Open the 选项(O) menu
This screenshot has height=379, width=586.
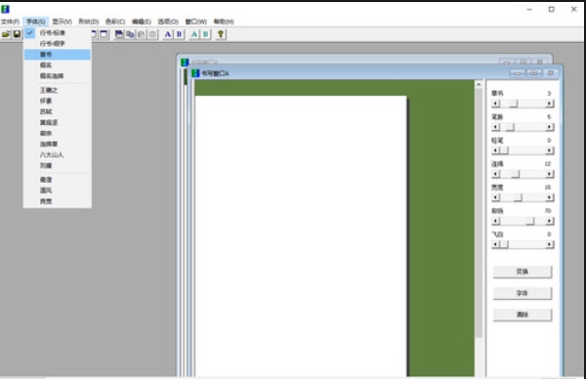coord(168,21)
